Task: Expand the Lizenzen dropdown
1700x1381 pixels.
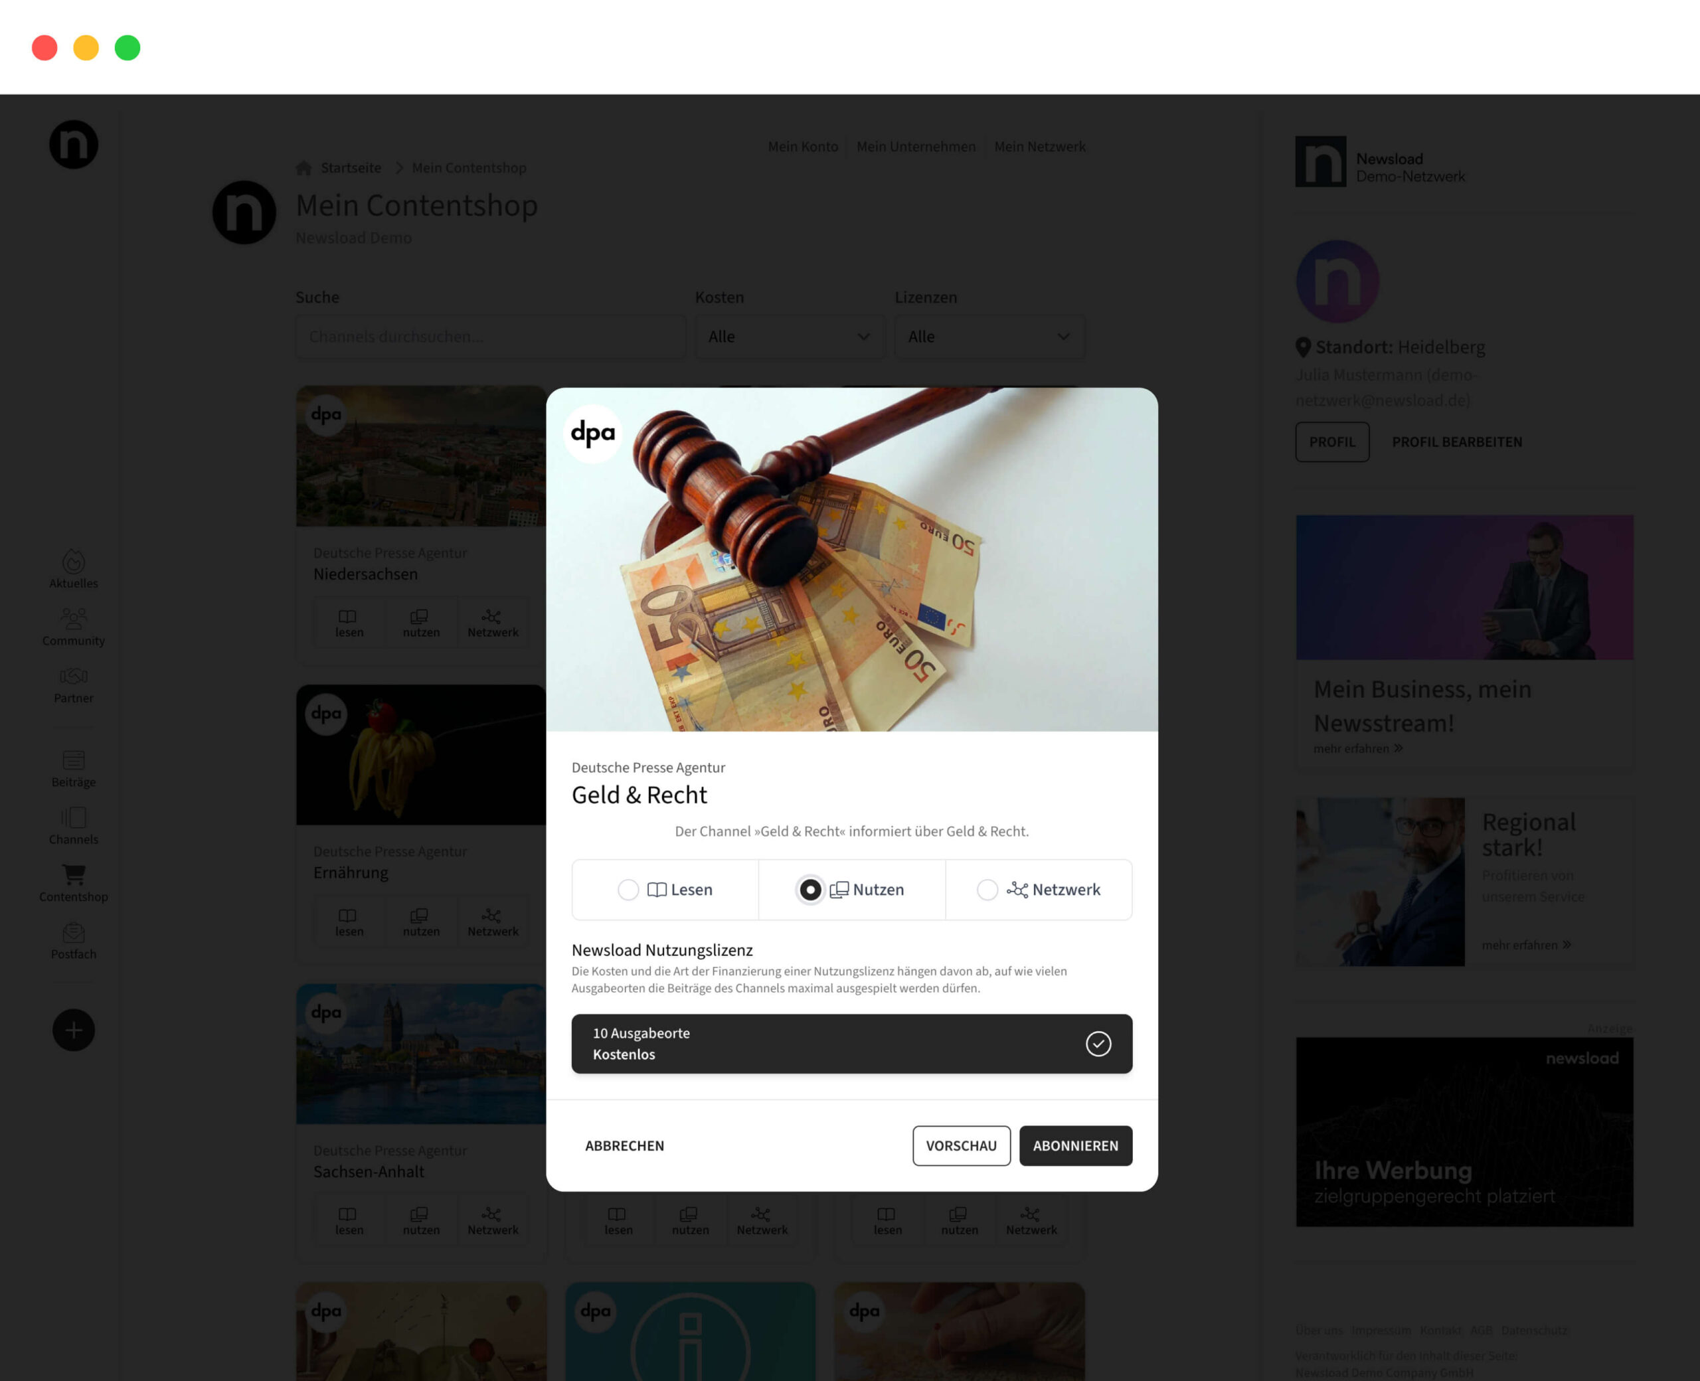Action: (989, 337)
